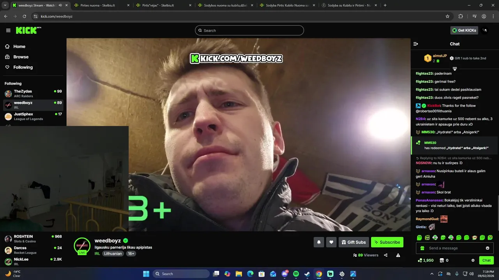499x280 pixels.
Task: Insert the monkey emote
Action: (x=474, y=238)
